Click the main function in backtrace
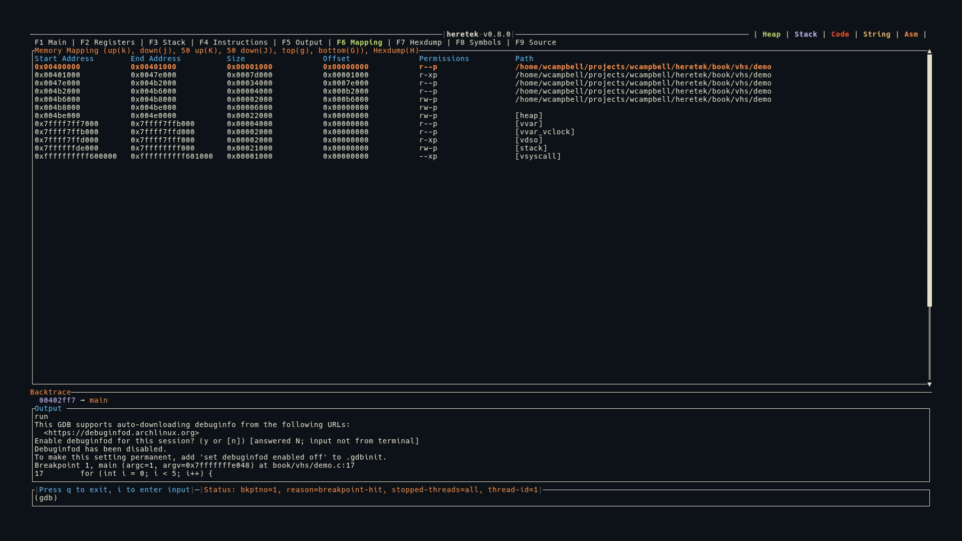This screenshot has height=541, width=962. click(x=98, y=400)
